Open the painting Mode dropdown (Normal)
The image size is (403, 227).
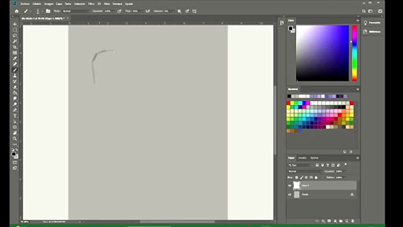point(76,11)
